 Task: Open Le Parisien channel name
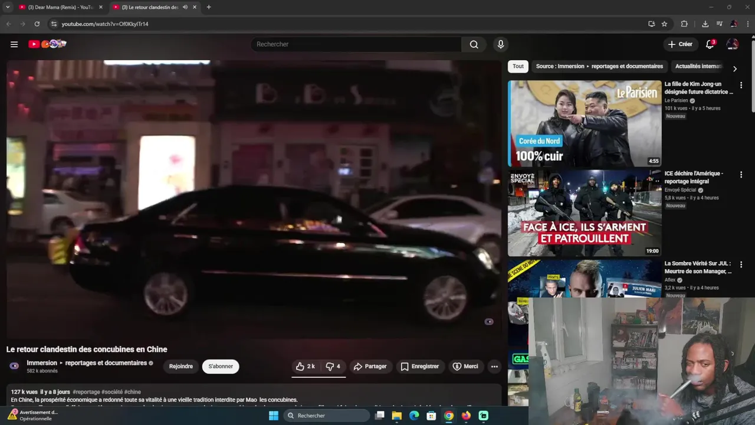point(676,100)
